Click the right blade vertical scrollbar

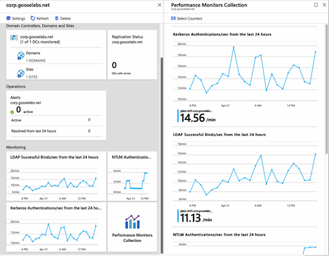point(326,89)
